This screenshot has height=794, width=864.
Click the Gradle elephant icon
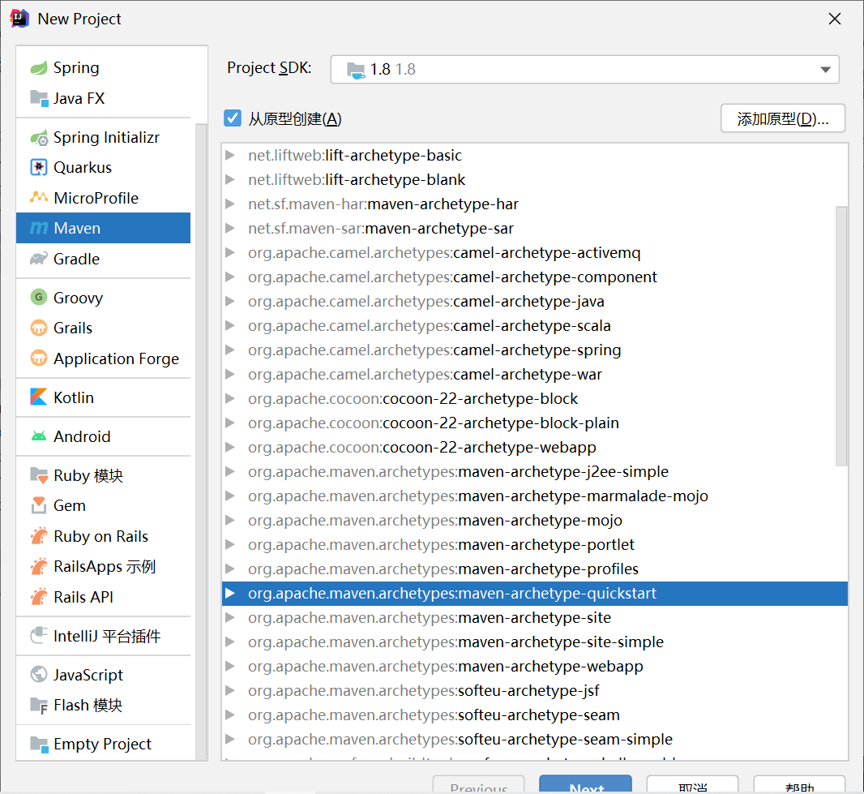[x=39, y=259]
